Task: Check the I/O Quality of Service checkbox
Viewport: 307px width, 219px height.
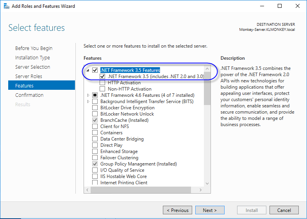Action: tap(95, 170)
